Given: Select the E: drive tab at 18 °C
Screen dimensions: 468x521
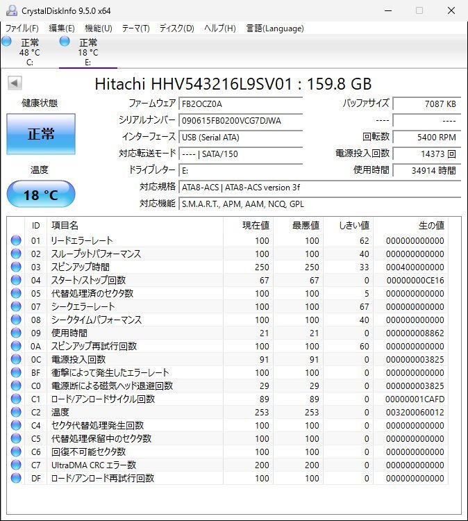Looking at the screenshot, I should coord(88,52).
